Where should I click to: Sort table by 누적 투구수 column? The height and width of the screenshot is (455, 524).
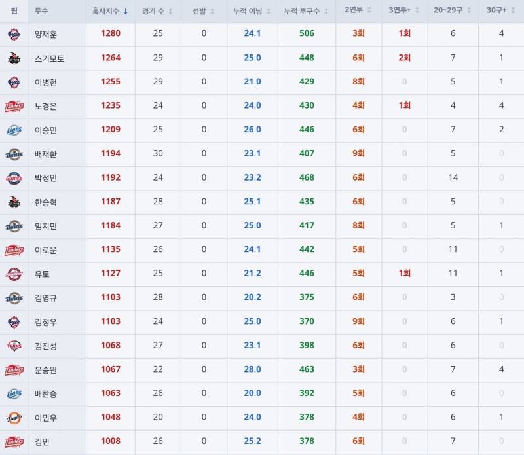(306, 11)
